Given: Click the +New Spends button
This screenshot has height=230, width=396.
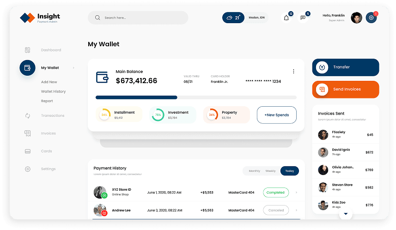Looking at the screenshot, I should (x=276, y=115).
